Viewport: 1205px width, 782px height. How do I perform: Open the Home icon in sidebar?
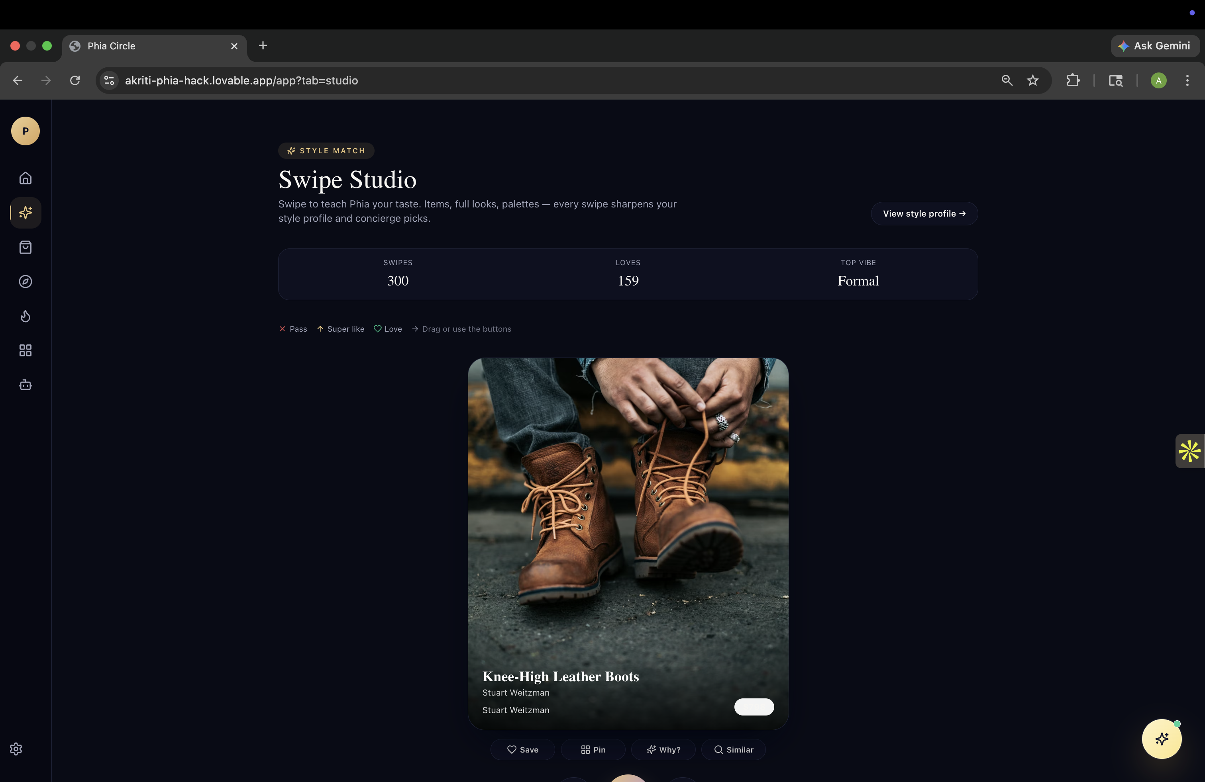tap(26, 178)
